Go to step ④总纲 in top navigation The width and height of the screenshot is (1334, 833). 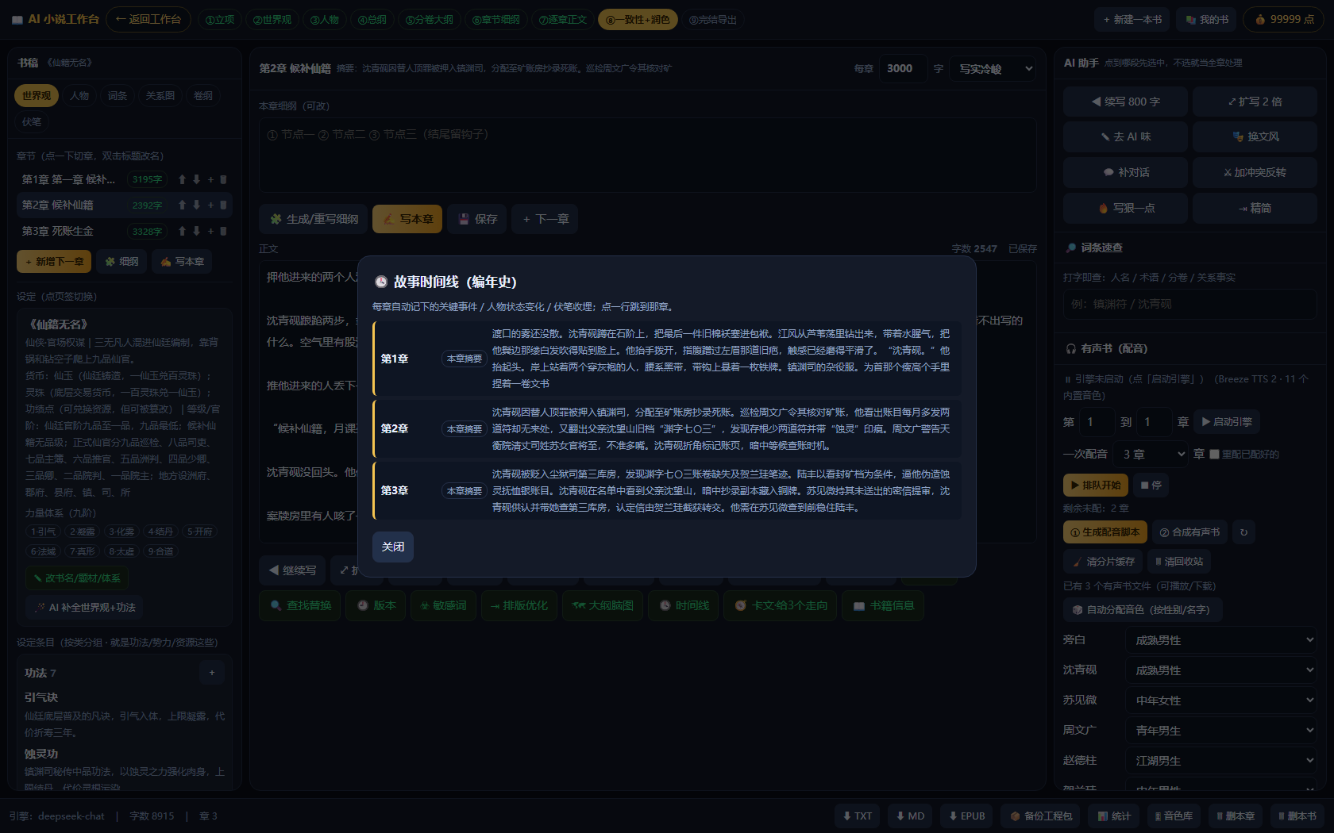tap(372, 19)
